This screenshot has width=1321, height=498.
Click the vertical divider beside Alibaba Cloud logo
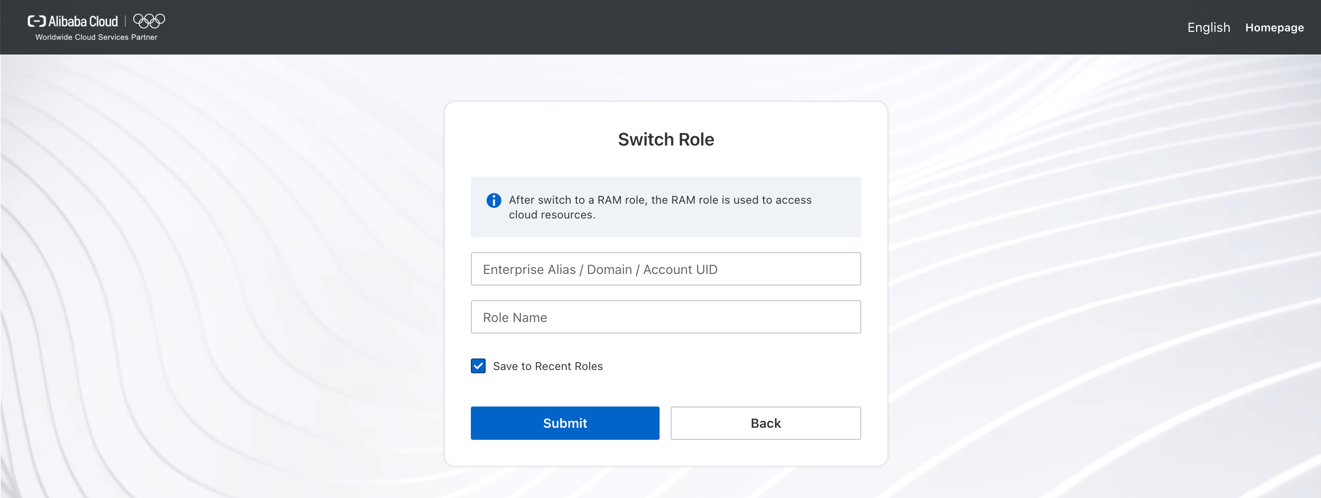(125, 21)
